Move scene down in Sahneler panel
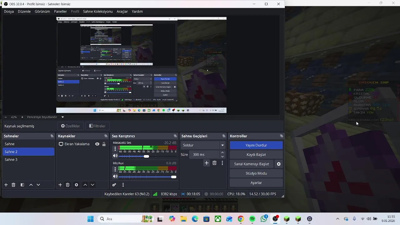This screenshot has width=400, height=225. click(x=38, y=185)
